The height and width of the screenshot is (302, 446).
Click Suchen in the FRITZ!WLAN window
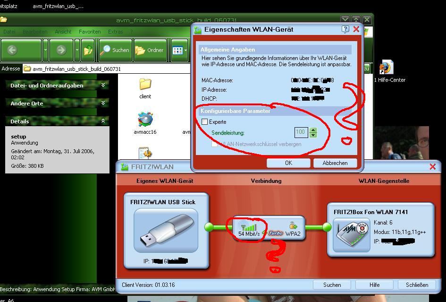332,285
